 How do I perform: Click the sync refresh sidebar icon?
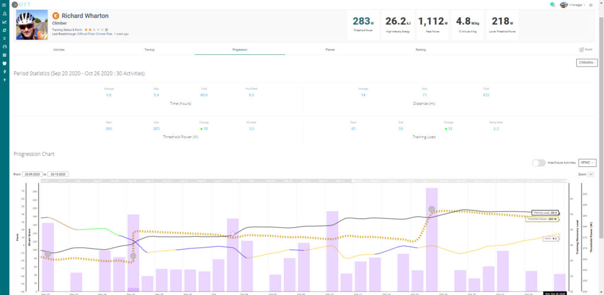(4, 29)
